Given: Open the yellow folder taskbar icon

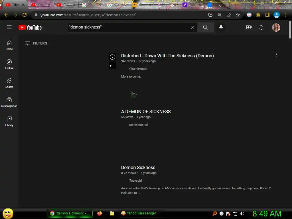Looking at the screenshot, I should coord(112,213).
